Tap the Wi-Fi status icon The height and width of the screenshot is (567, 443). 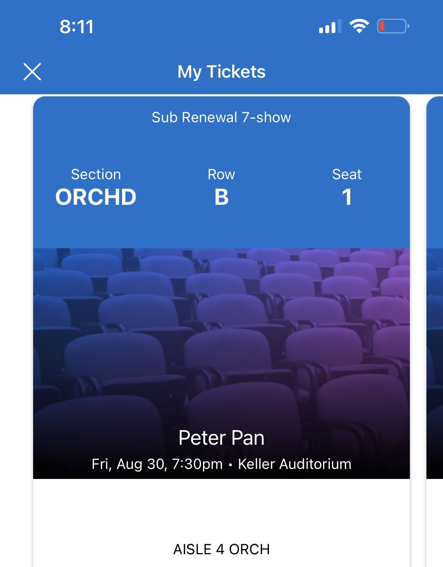pos(359,26)
